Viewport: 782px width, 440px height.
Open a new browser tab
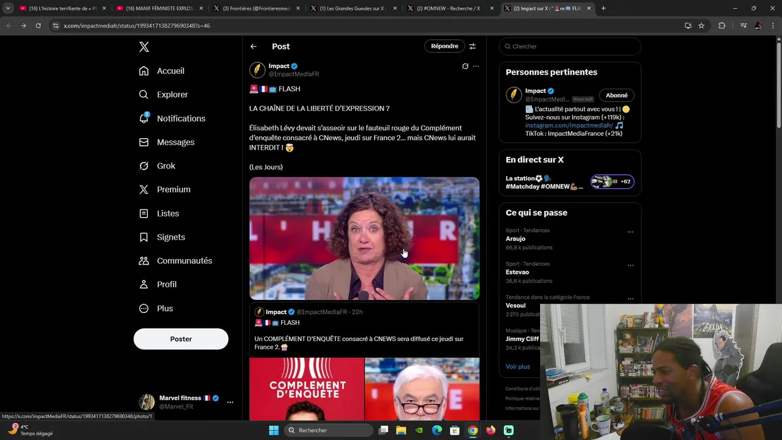603,9
